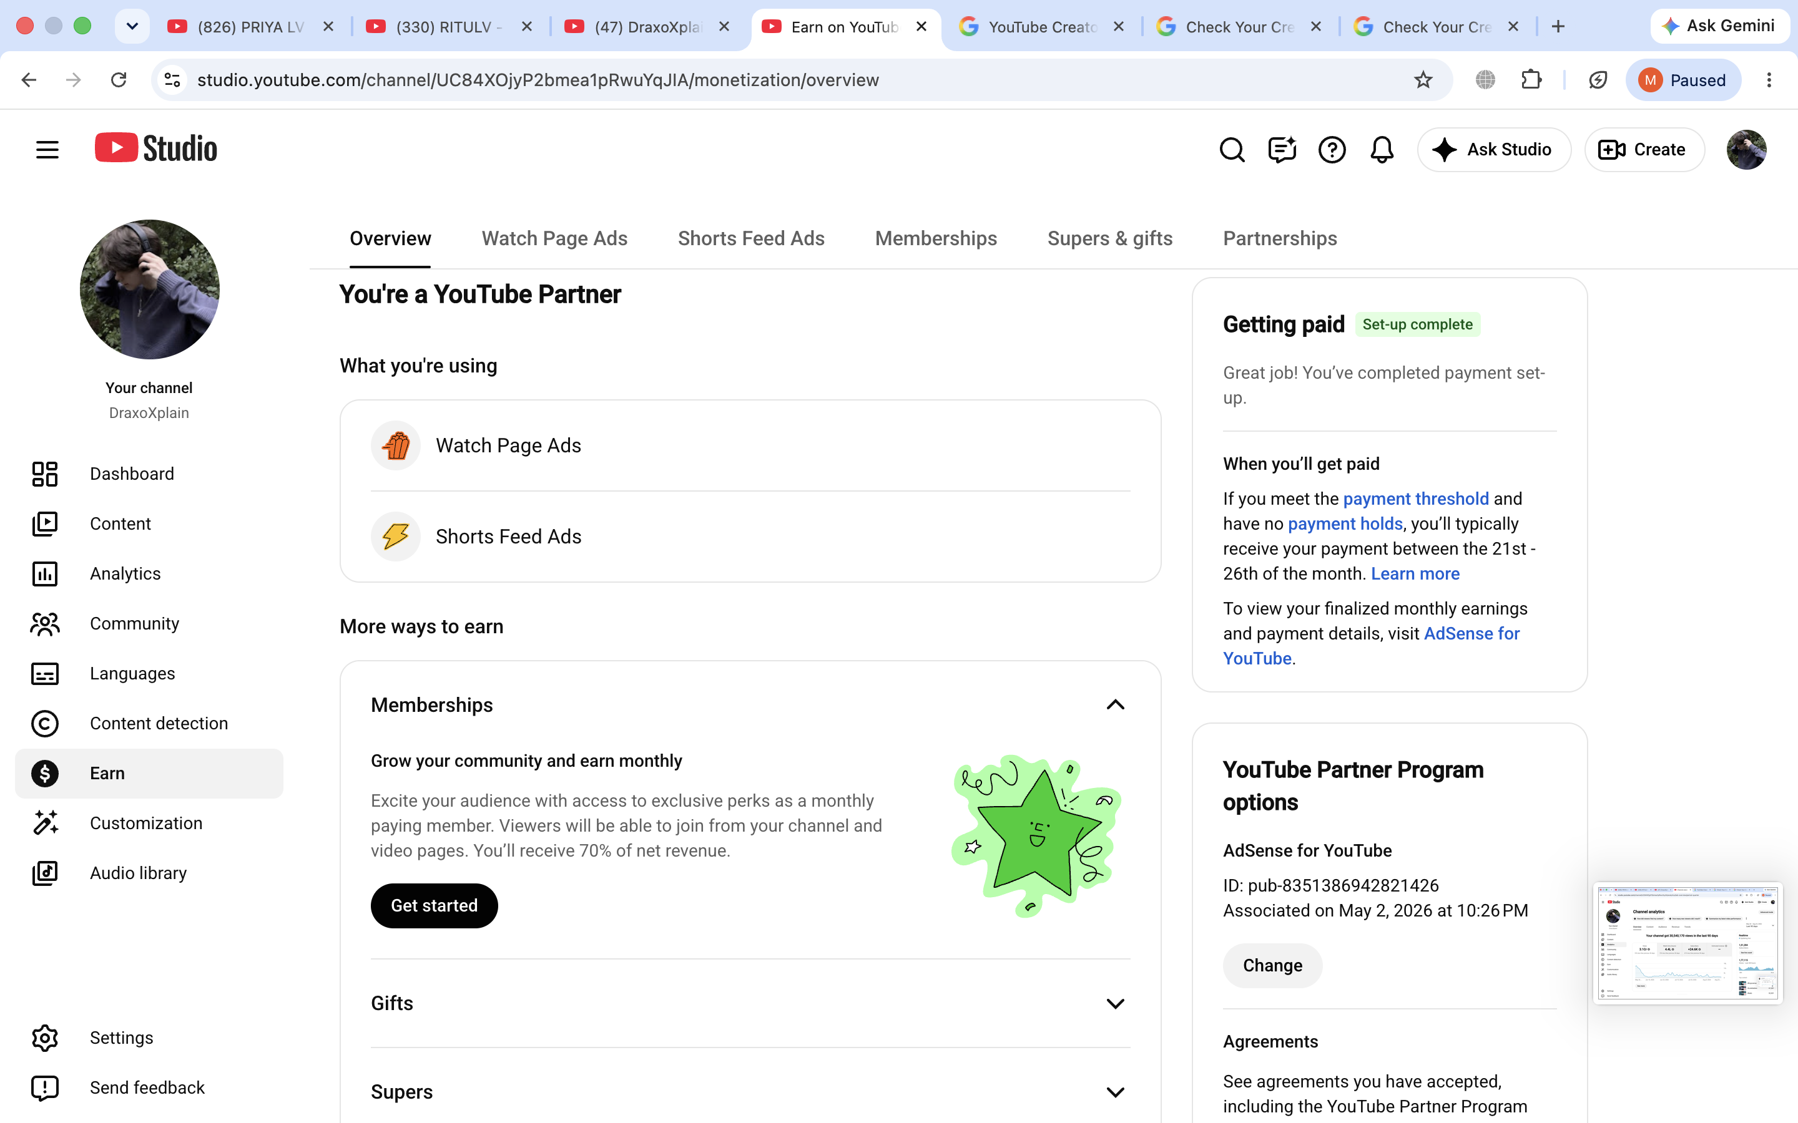This screenshot has height=1123, width=1798.
Task: Click Get started for Memberships
Action: point(434,905)
